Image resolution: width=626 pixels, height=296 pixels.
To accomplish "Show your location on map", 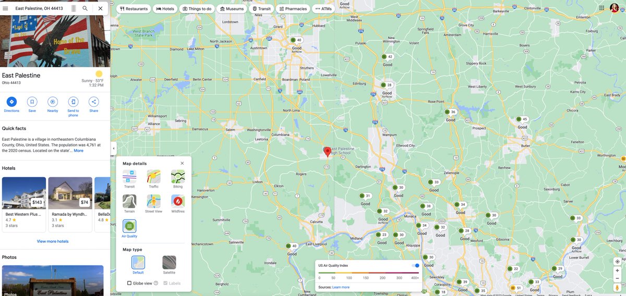I will (617, 262).
